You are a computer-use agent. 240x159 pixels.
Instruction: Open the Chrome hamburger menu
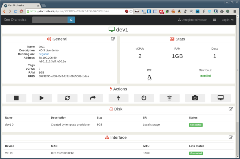pos(235,11)
